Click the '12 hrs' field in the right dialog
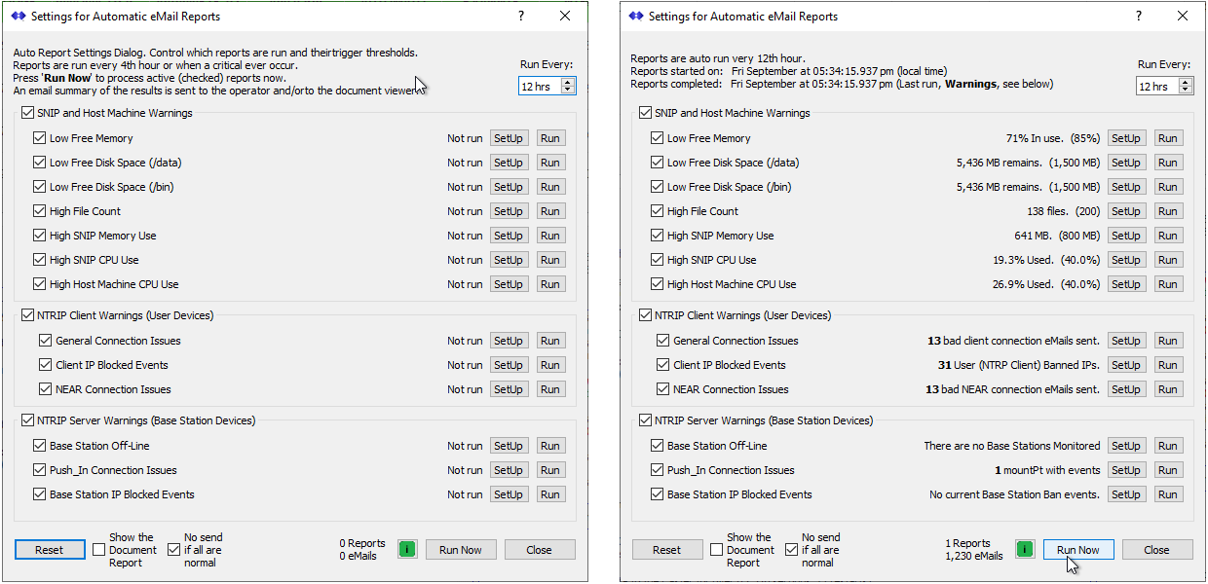1208x584 pixels. point(1156,87)
